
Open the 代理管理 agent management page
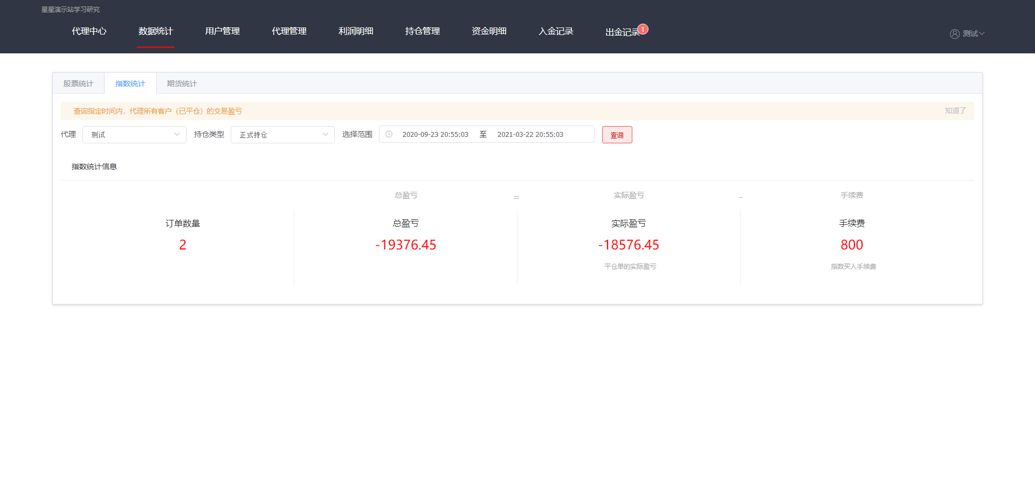[288, 31]
